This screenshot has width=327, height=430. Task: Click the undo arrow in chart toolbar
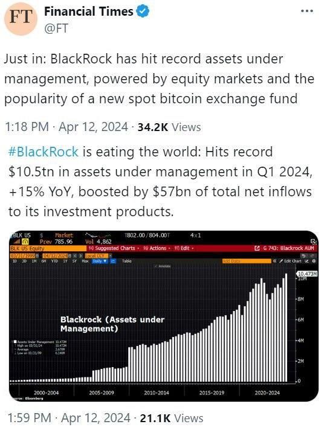pos(303,255)
